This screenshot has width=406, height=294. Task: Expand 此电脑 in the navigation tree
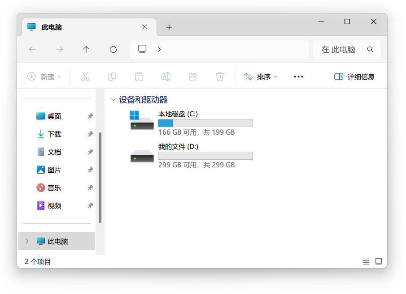point(27,241)
